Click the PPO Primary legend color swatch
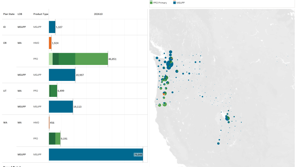The image size is (297, 167). click(x=151, y=3)
